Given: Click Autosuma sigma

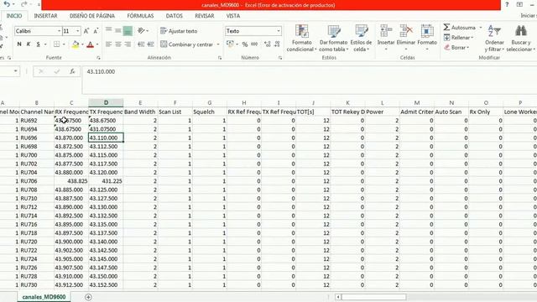Looking at the screenshot, I should pyautogui.click(x=459, y=28).
